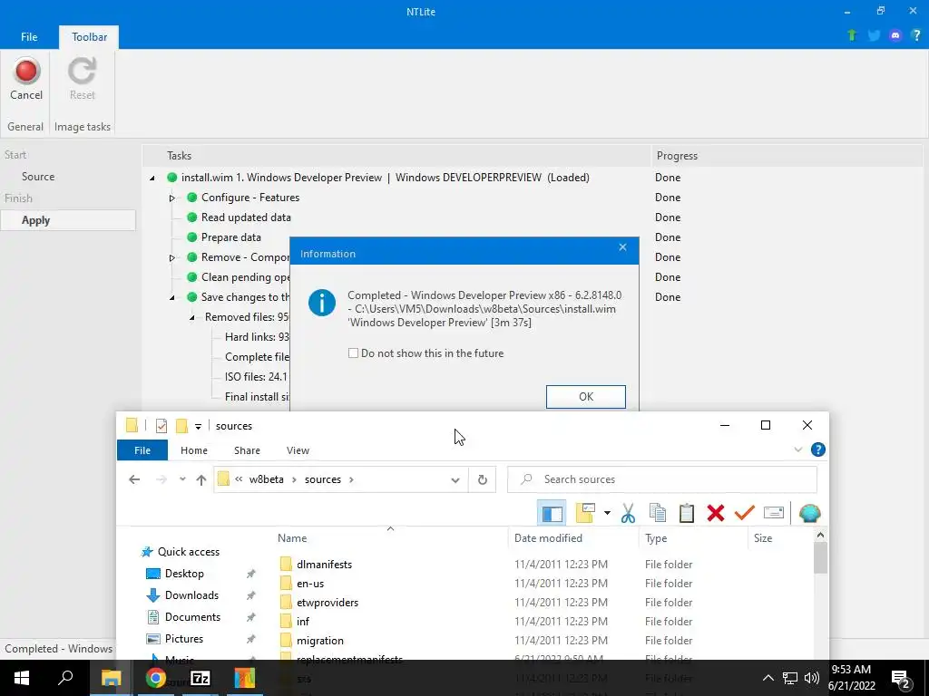
Task: Click the Rename icon in Explorer toolbar
Action: [x=774, y=513]
